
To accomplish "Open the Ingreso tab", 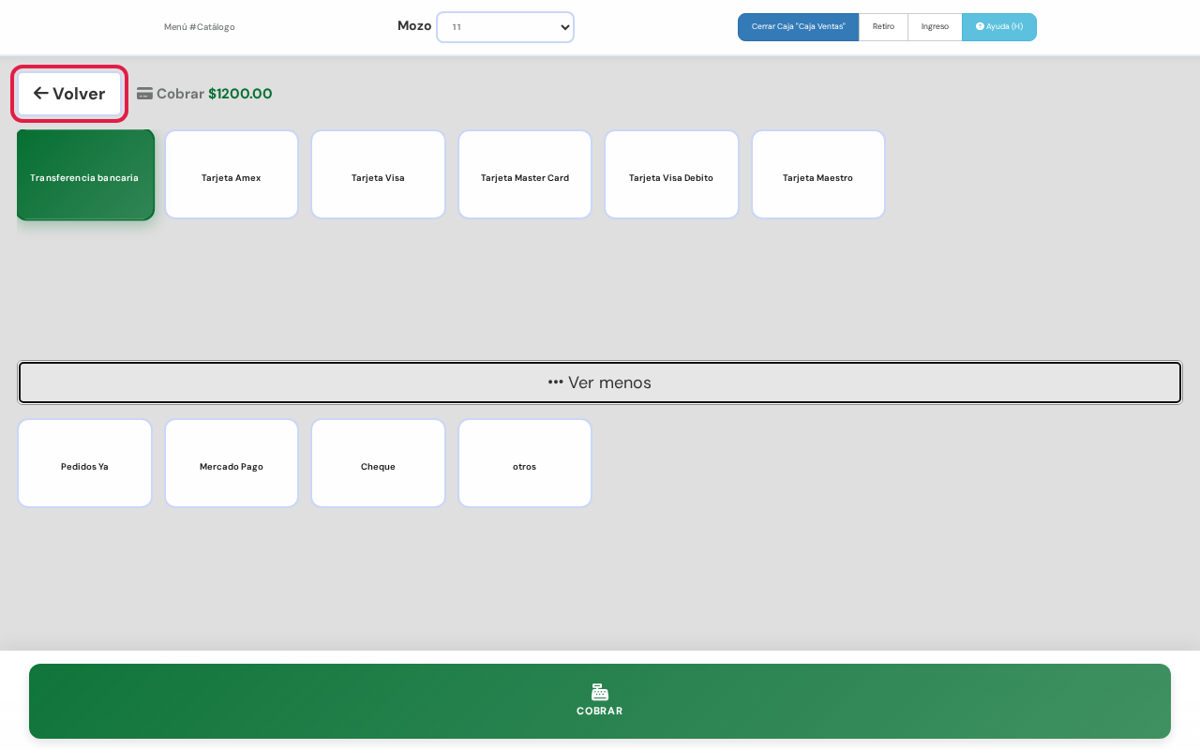I will pyautogui.click(x=935, y=27).
